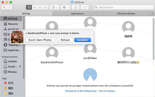Click Ouvrir dans Photos button
The width and height of the screenshot is (155, 97).
pyautogui.click(x=40, y=40)
